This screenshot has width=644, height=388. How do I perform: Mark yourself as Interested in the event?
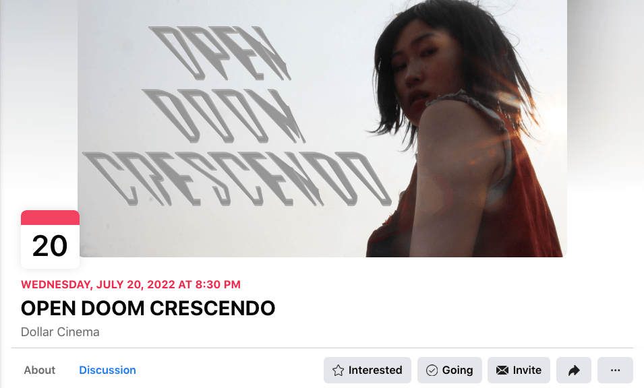tap(367, 370)
